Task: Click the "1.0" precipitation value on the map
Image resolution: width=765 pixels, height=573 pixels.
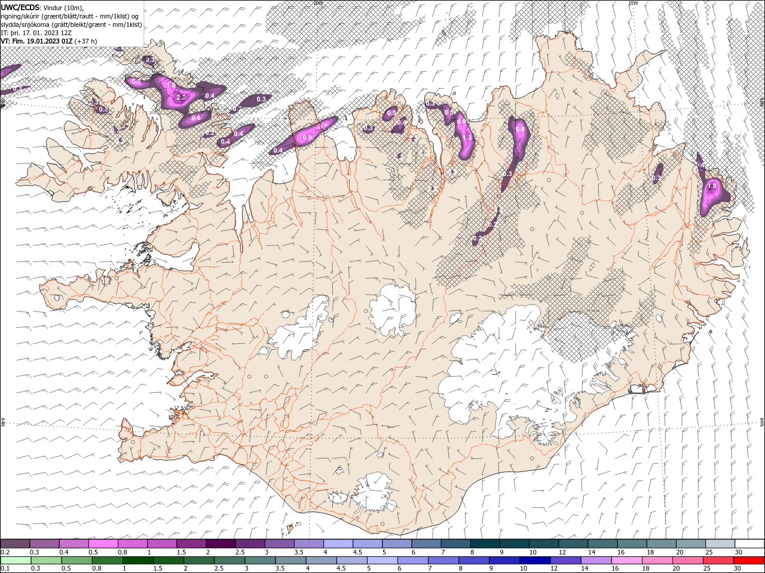Action: click(171, 86)
